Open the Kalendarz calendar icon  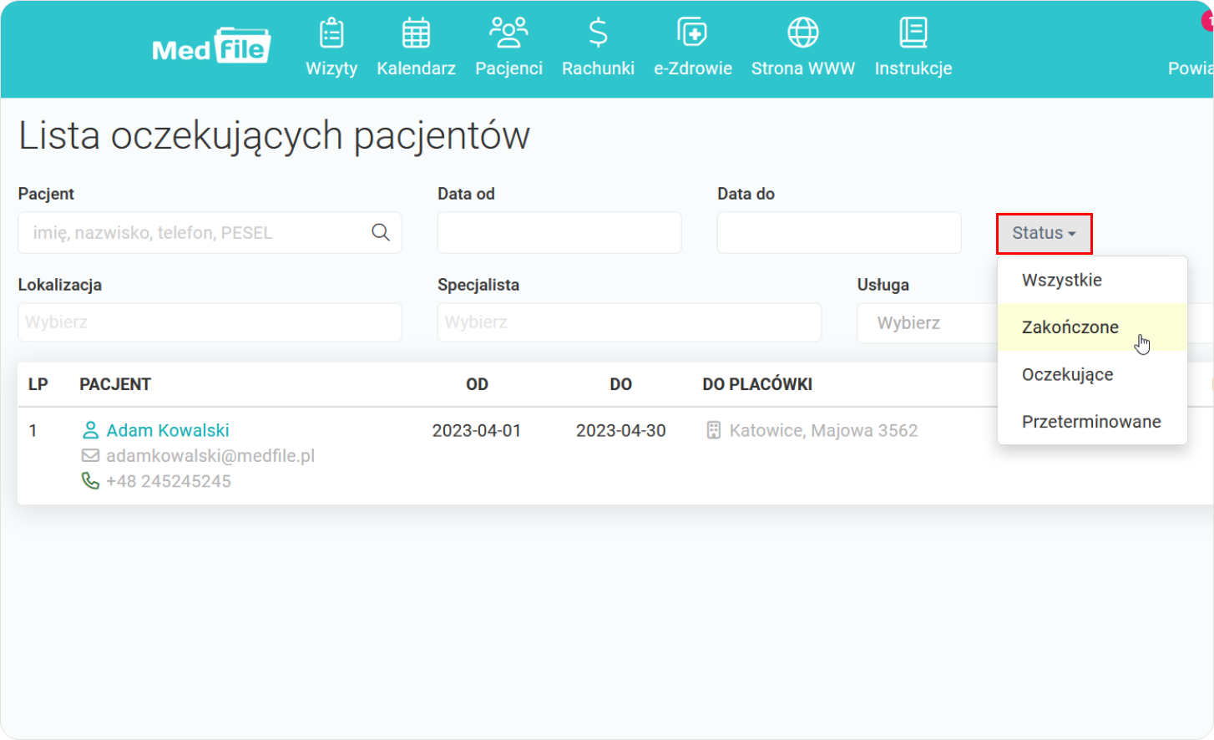[x=416, y=33]
